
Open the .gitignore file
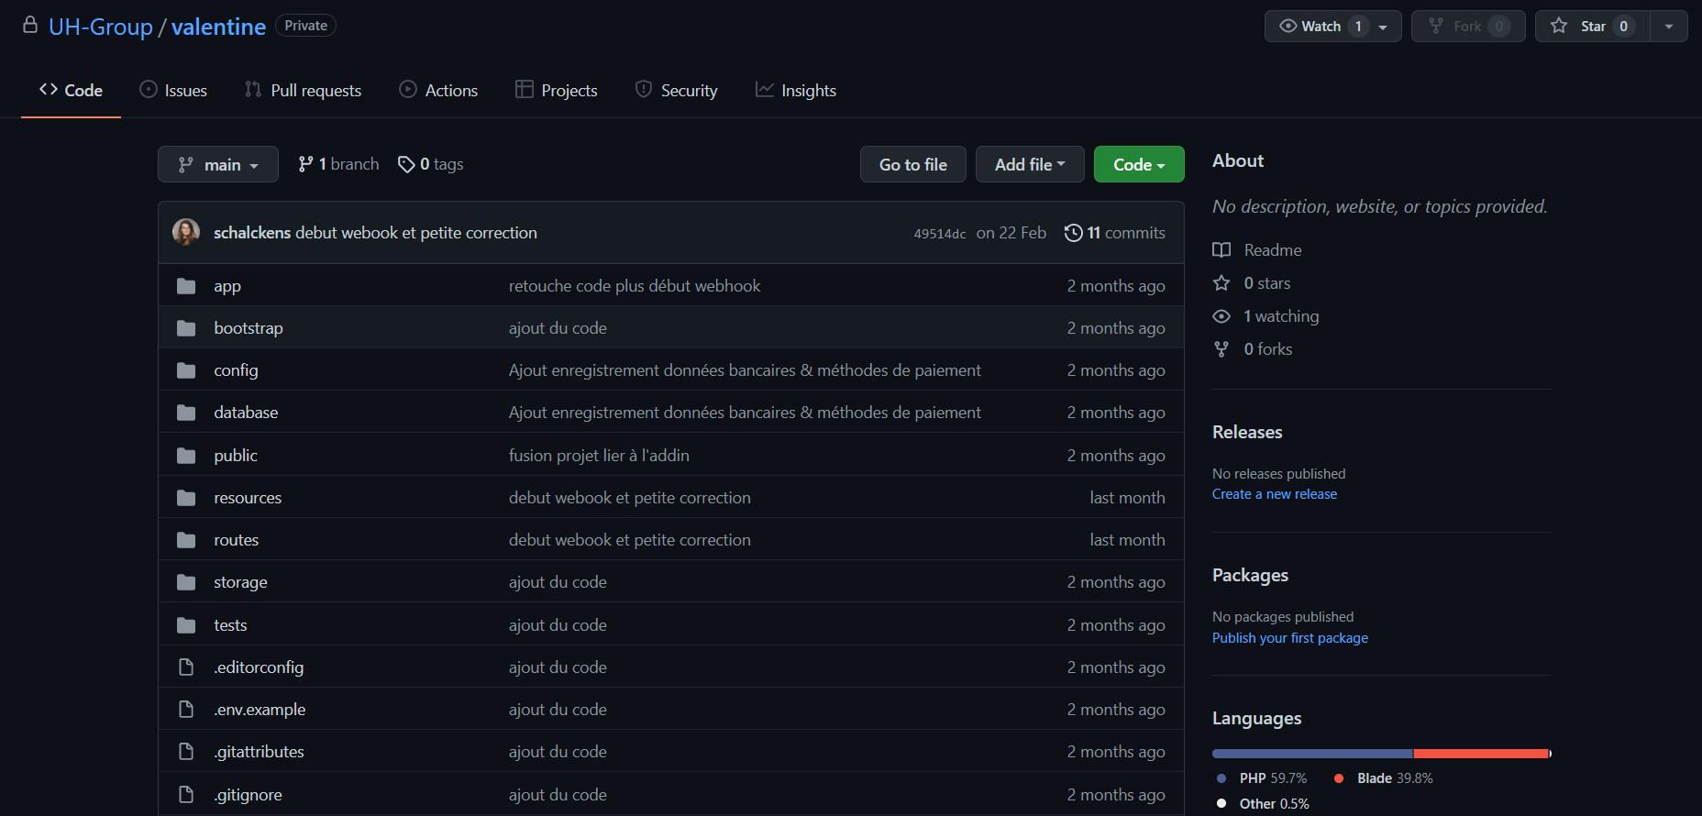coord(248,795)
